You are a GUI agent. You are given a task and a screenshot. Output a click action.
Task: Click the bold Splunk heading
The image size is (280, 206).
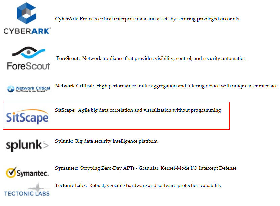[x=64, y=141]
